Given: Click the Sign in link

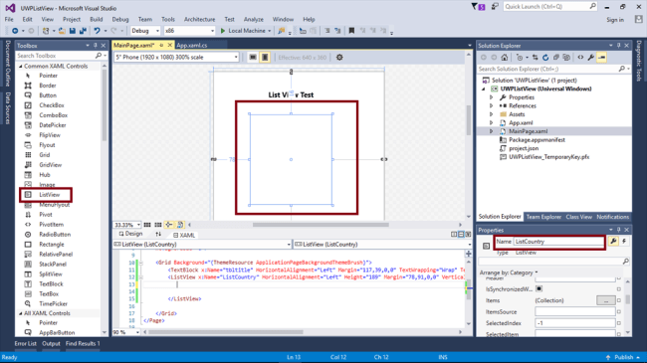Looking at the screenshot, I should point(615,20).
